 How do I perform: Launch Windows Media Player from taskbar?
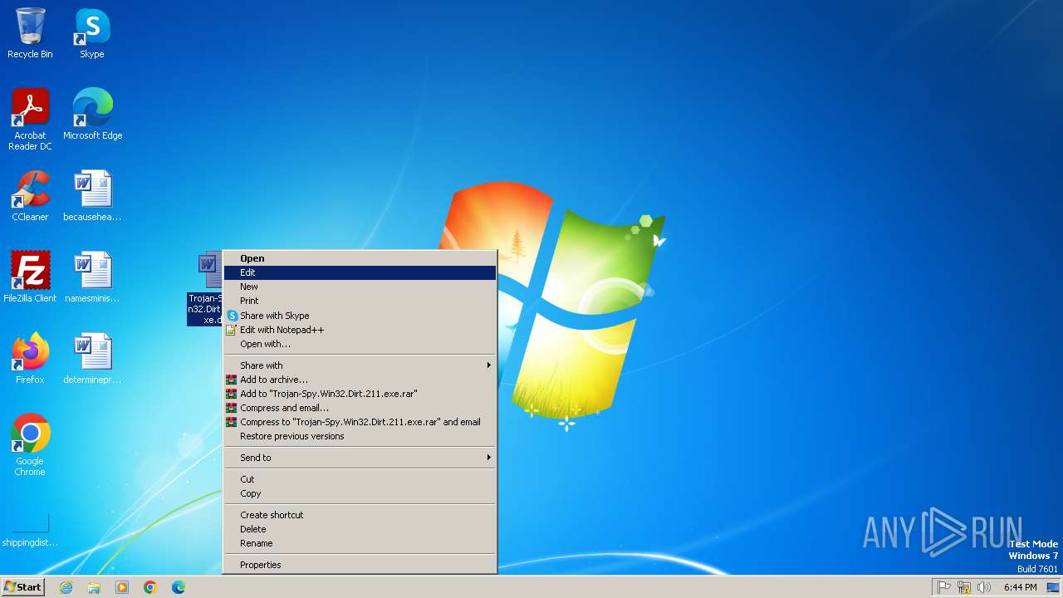point(122,587)
